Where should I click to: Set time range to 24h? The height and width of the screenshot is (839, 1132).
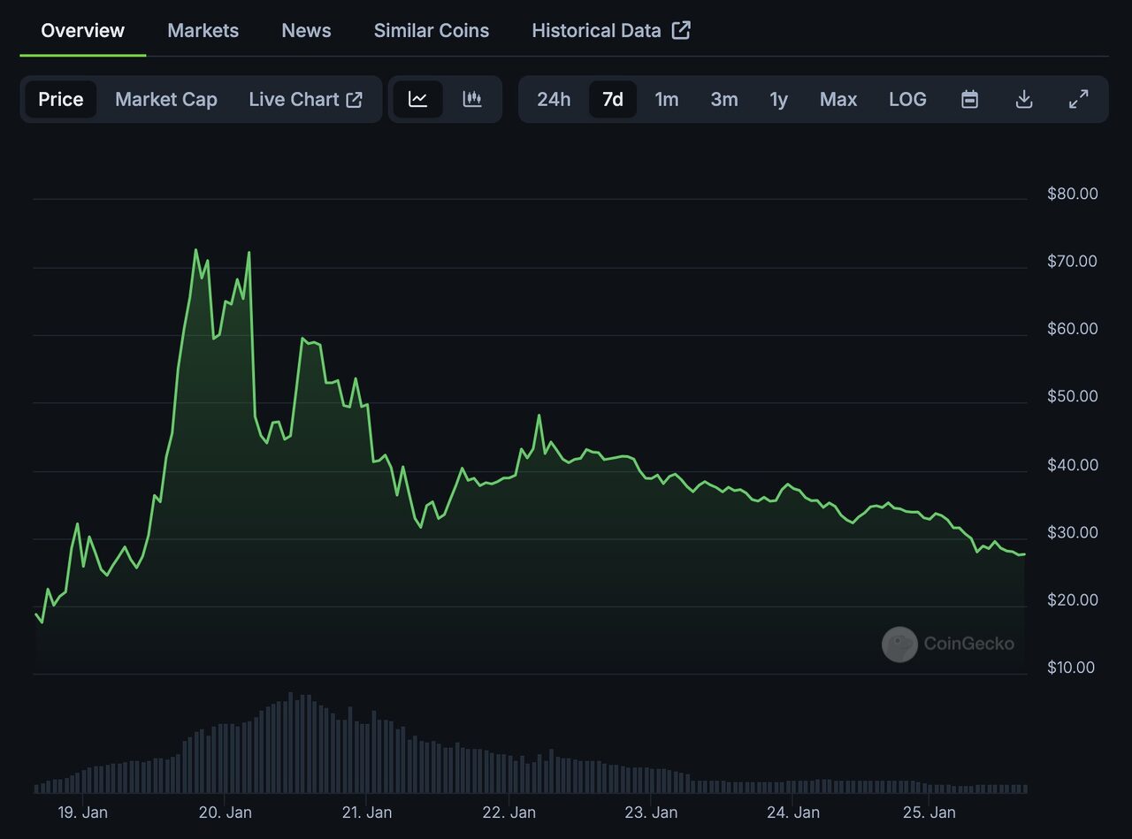point(554,99)
